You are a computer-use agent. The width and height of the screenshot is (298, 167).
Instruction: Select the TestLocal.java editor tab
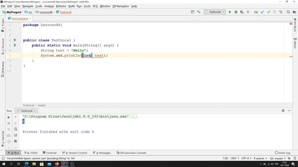pos(20,19)
